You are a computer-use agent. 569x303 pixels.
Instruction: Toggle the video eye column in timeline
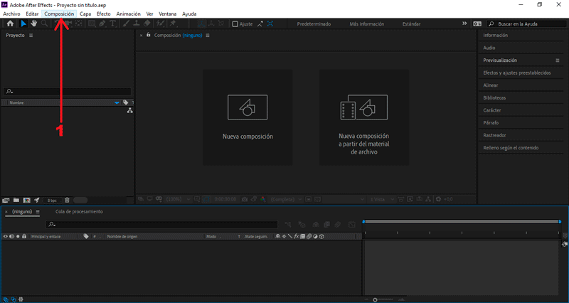pos(6,236)
